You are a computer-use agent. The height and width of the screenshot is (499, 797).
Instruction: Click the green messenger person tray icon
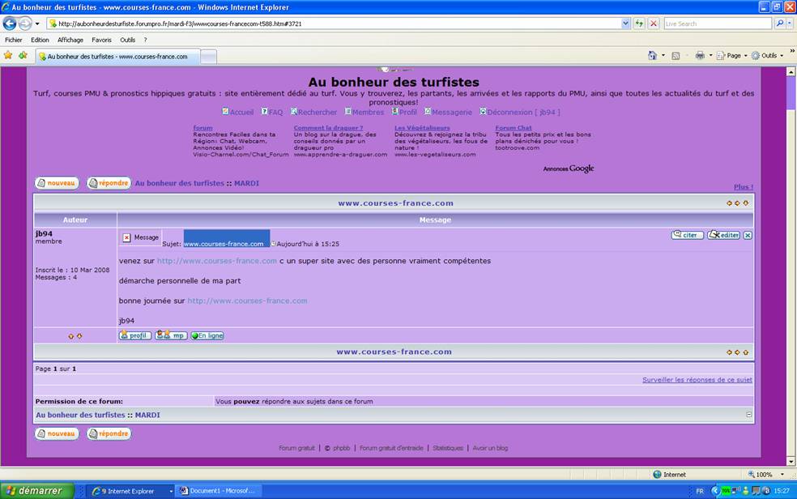[746, 490]
